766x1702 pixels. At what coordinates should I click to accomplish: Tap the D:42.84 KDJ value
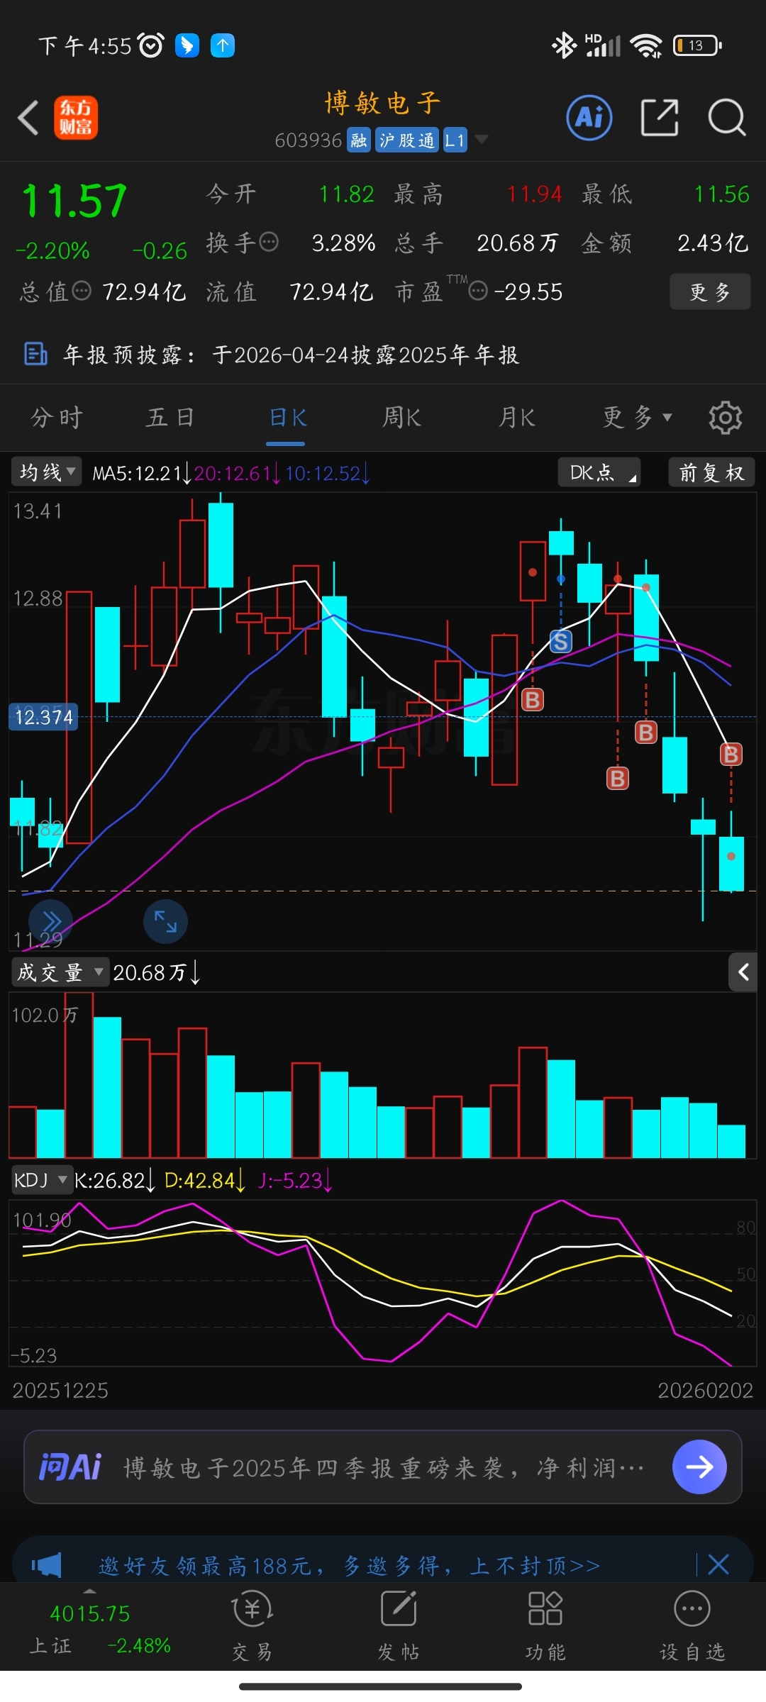205,1180
